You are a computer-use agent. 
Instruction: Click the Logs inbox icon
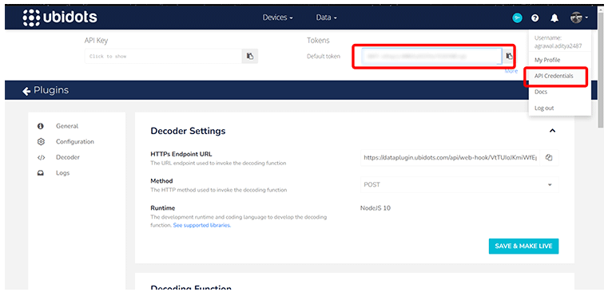point(40,173)
